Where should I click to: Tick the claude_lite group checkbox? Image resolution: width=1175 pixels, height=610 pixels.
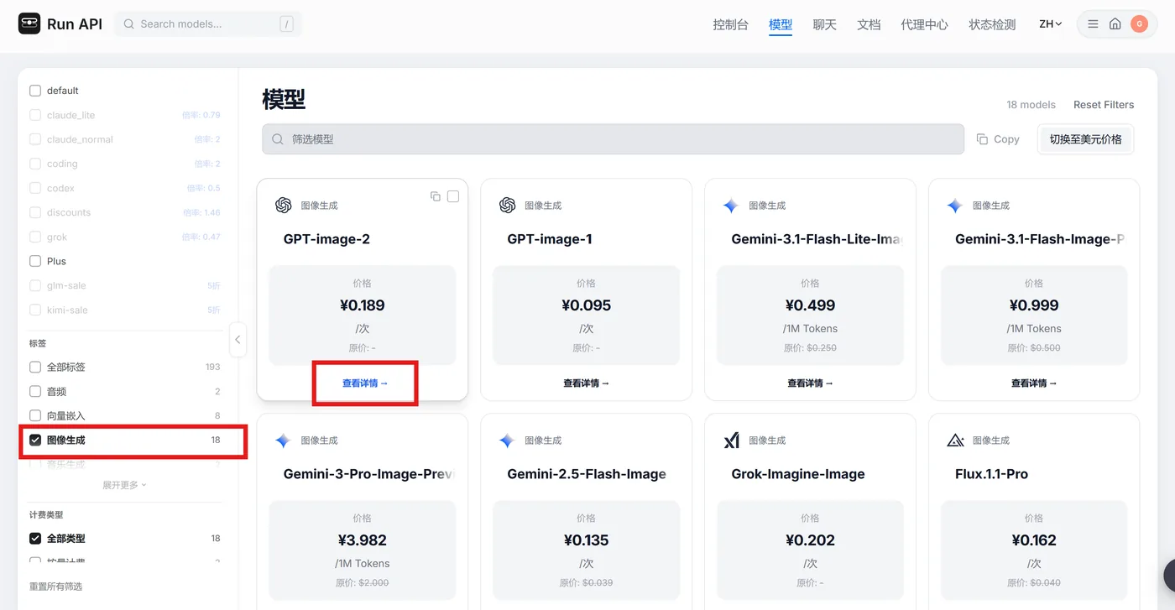(x=35, y=115)
